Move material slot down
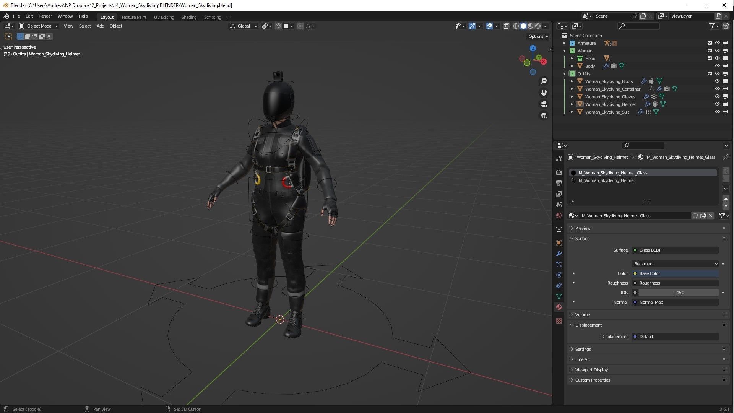Screen dimensions: 734x413 pyautogui.click(x=726, y=206)
